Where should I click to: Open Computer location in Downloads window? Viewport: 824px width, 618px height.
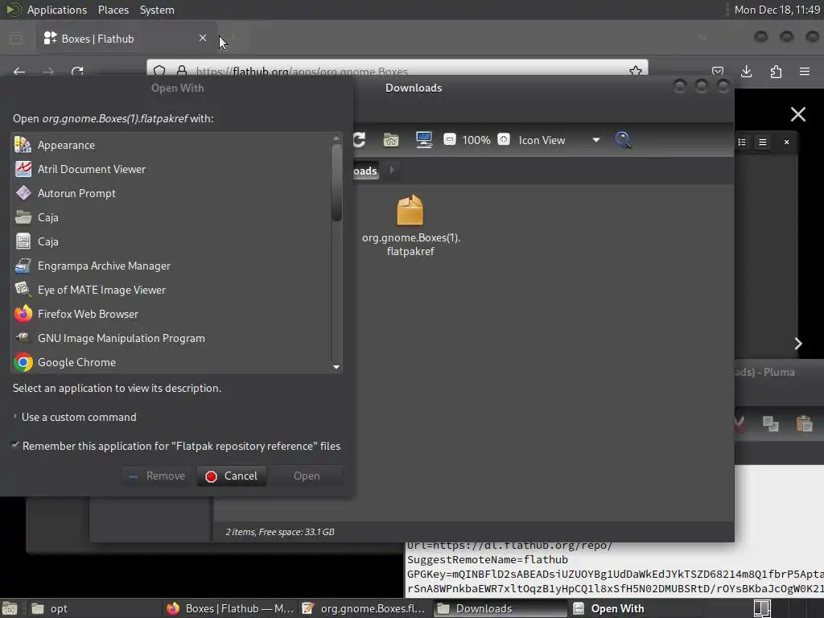pos(423,140)
